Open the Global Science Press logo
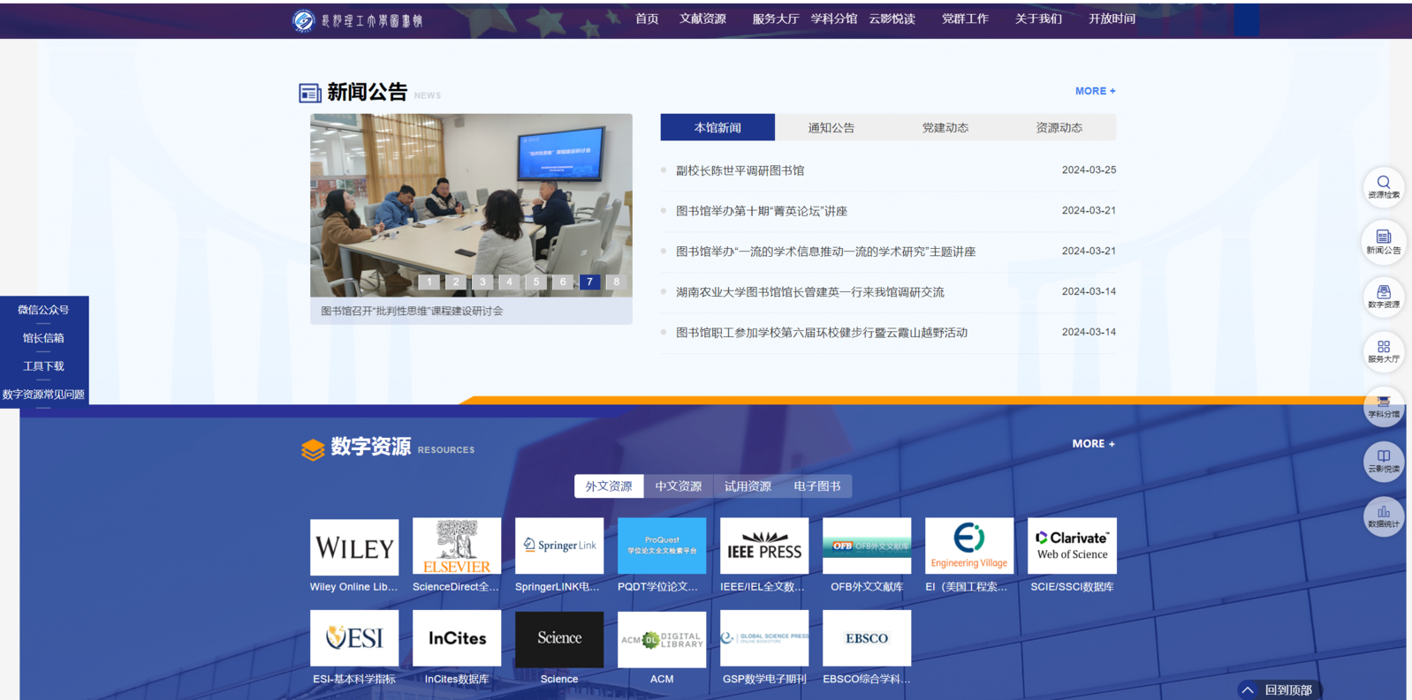 click(x=764, y=638)
